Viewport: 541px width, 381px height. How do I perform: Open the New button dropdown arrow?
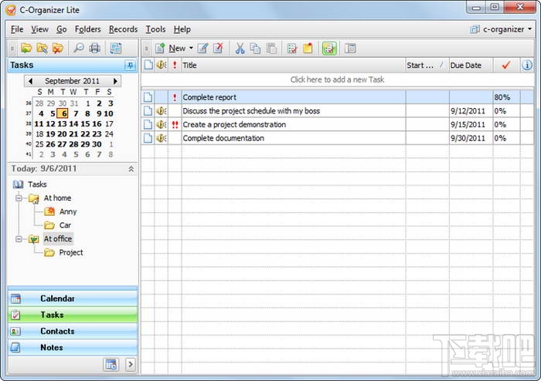191,48
